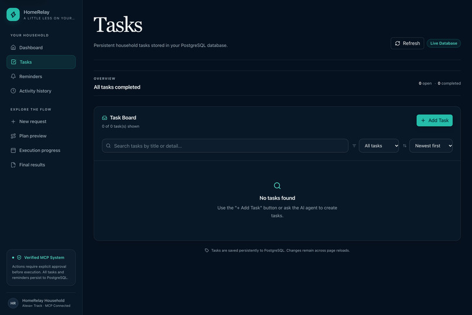Image resolution: width=472 pixels, height=315 pixels.
Task: Click the Task Board inbox icon
Action: tap(104, 117)
